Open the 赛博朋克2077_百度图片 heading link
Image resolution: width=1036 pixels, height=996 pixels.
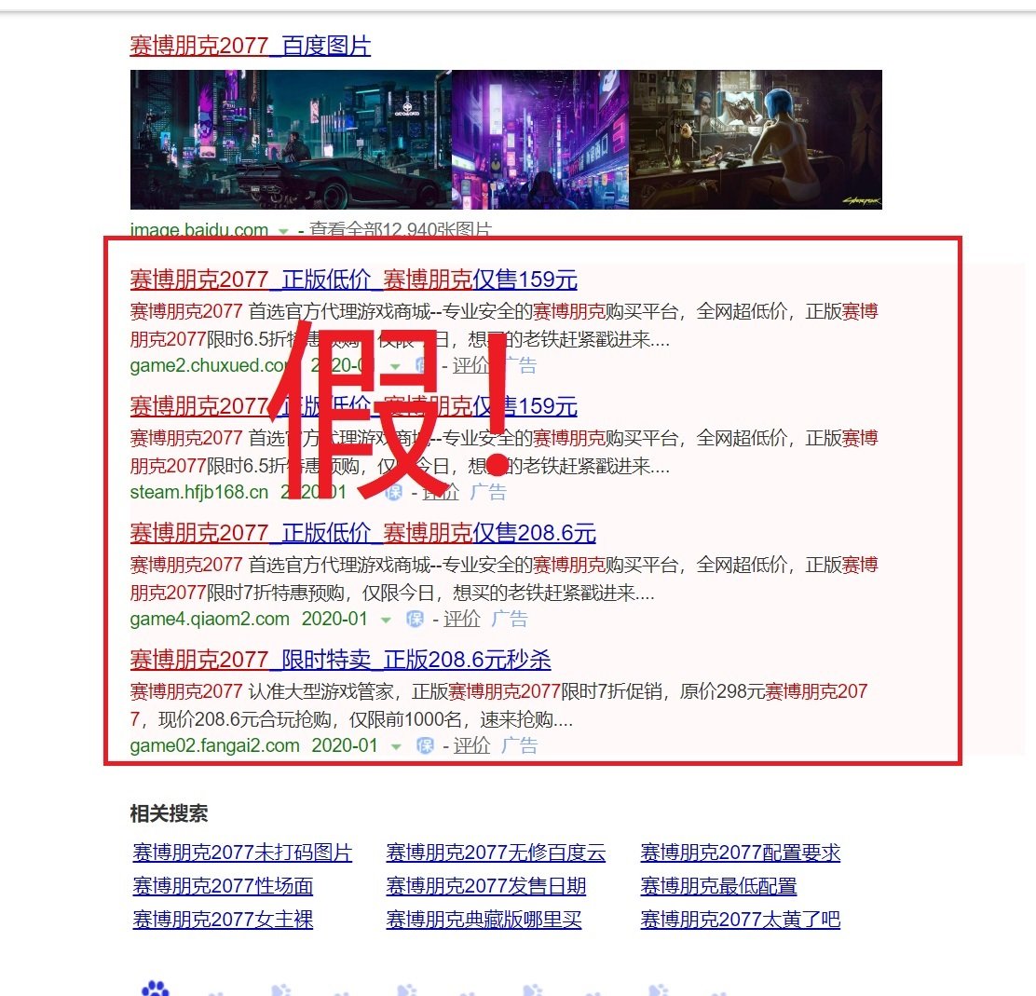(250, 46)
